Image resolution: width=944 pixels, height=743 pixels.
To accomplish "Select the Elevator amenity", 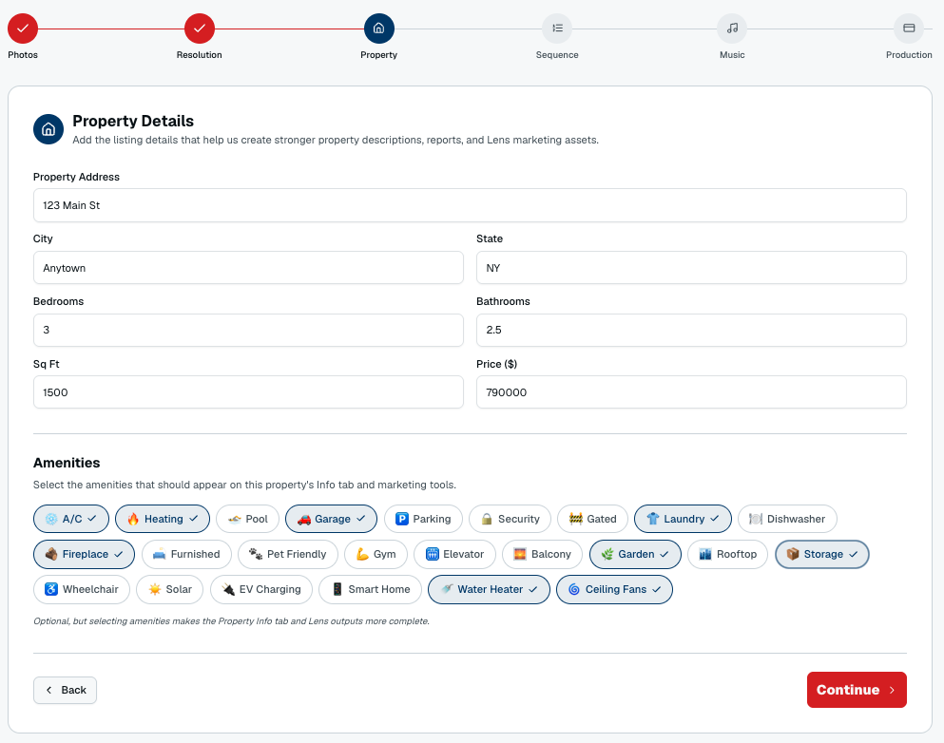I will pos(454,554).
